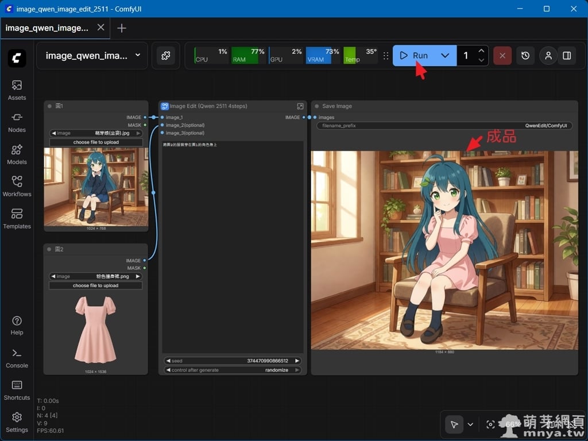Open the Settings gear
The width and height of the screenshot is (588, 441).
click(x=17, y=421)
